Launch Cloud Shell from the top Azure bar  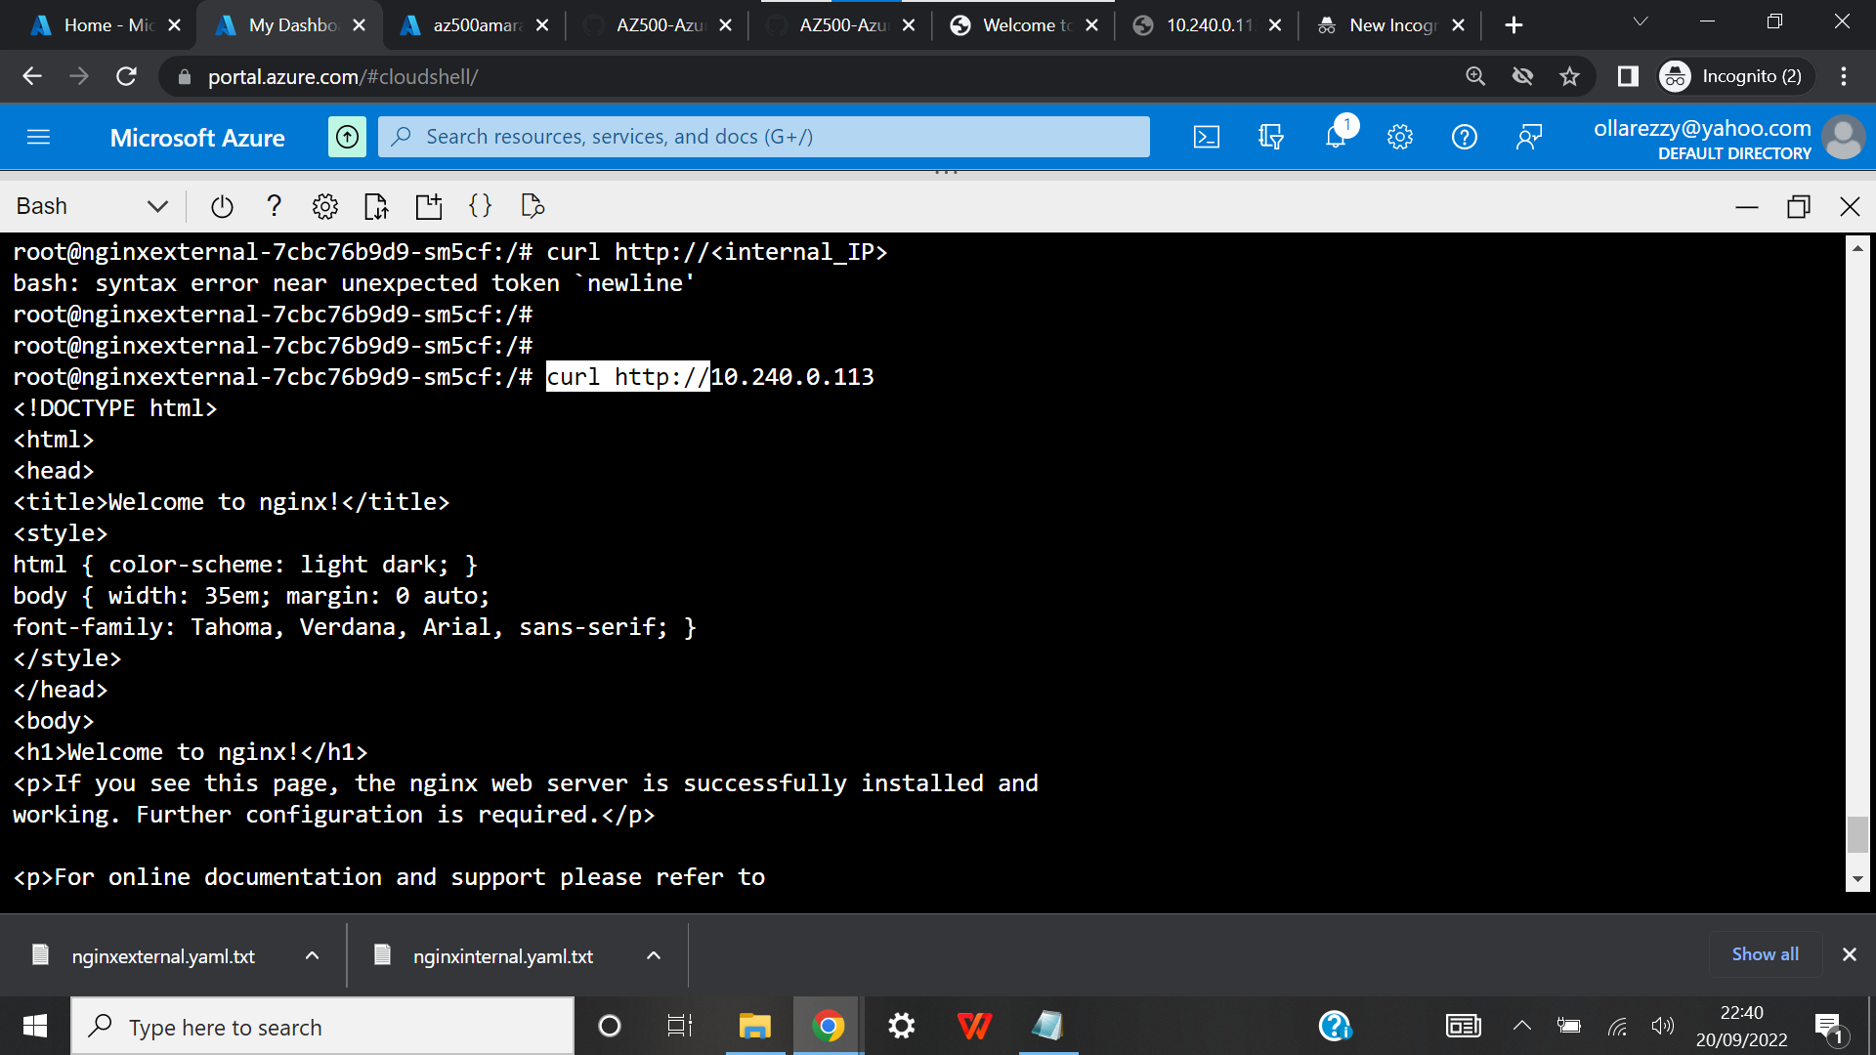[1207, 137]
